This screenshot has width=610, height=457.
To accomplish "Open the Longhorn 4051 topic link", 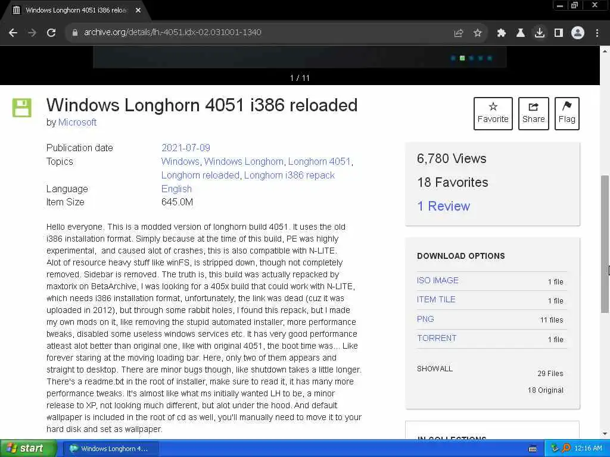I will click(319, 161).
